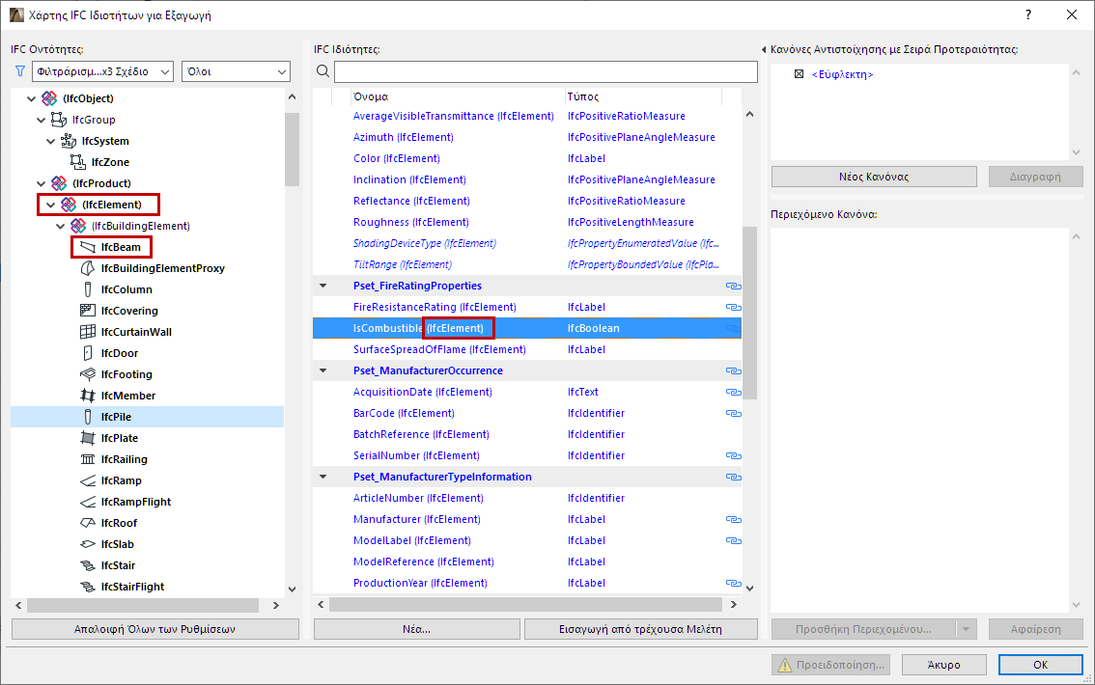This screenshot has height=685, width=1095.
Task: Collapse the (IfcElement) tree node
Action: tap(51, 205)
